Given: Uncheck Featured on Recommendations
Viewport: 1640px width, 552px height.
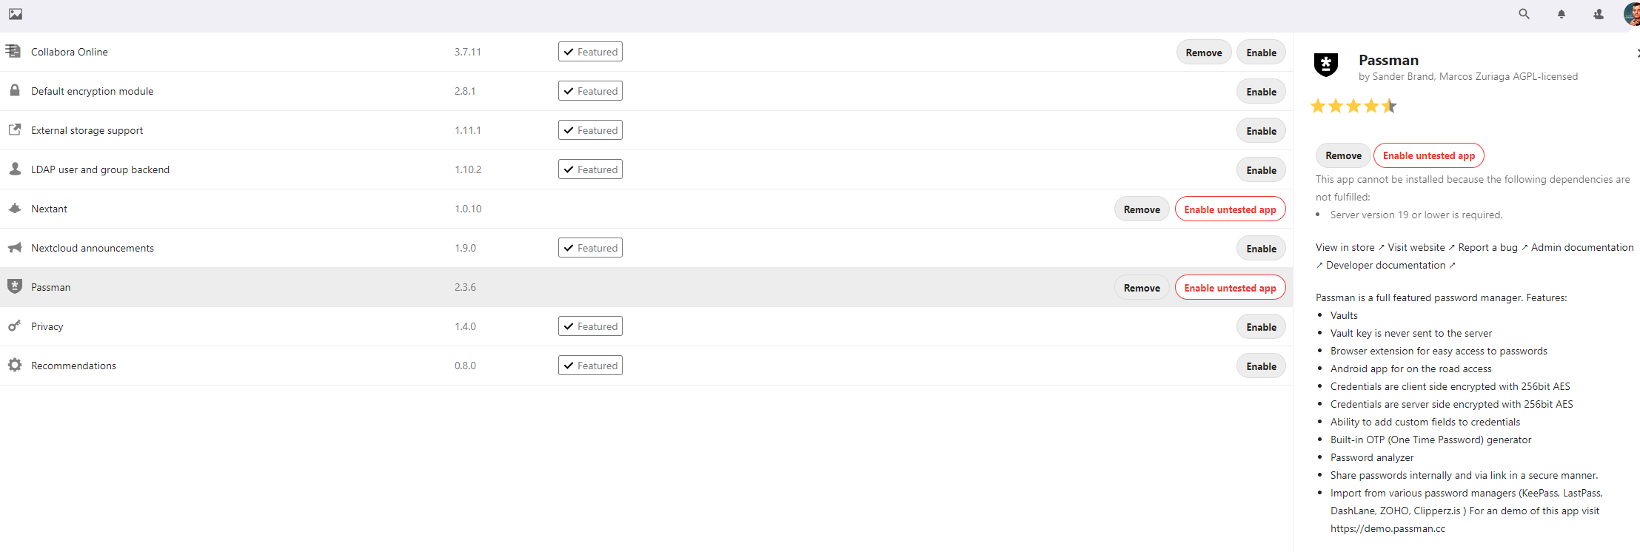Looking at the screenshot, I should point(569,365).
